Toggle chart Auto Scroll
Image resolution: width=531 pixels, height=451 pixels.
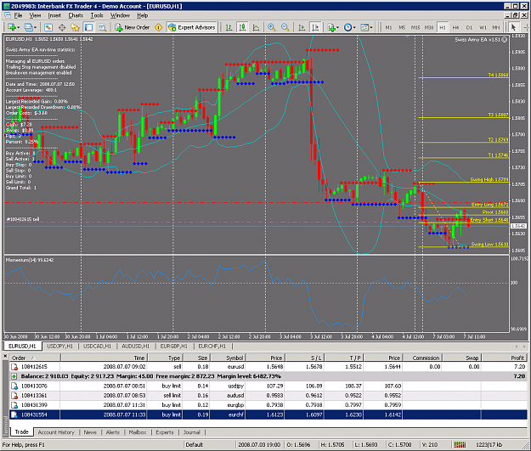click(302, 27)
